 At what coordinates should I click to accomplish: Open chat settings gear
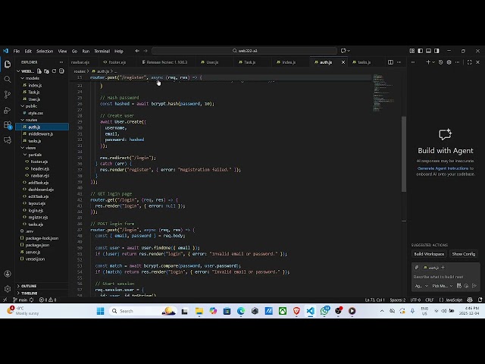pyautogui.click(x=449, y=62)
